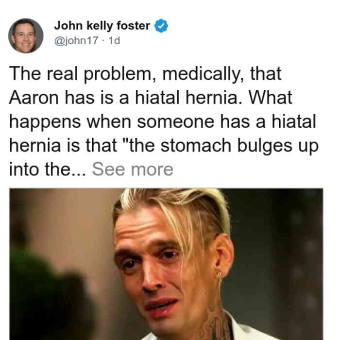This screenshot has width=340, height=340.
Task: Click the line "happens when someone has a hiatal"
Action: [x=163, y=121]
